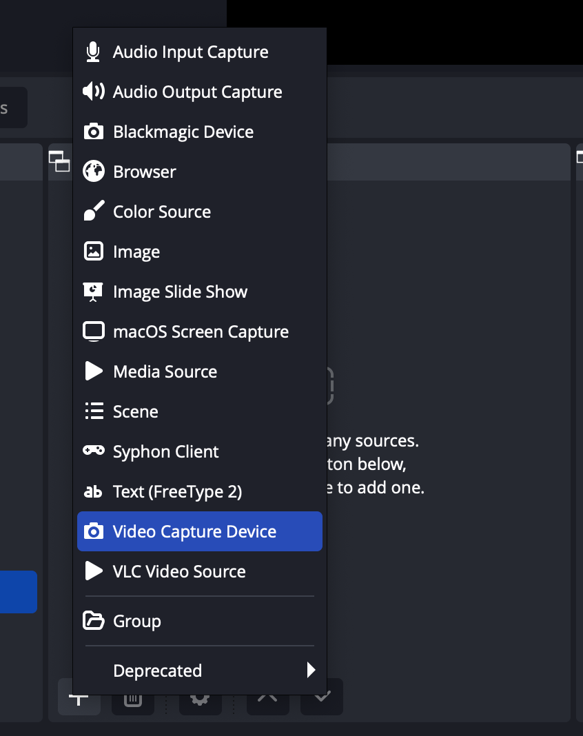Image resolution: width=583 pixels, height=736 pixels.
Task: Select Video Capture Device from the menu
Action: [x=195, y=531]
